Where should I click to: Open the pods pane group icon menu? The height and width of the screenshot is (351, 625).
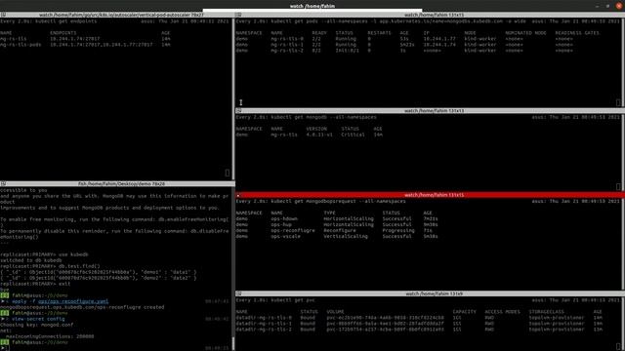point(238,15)
